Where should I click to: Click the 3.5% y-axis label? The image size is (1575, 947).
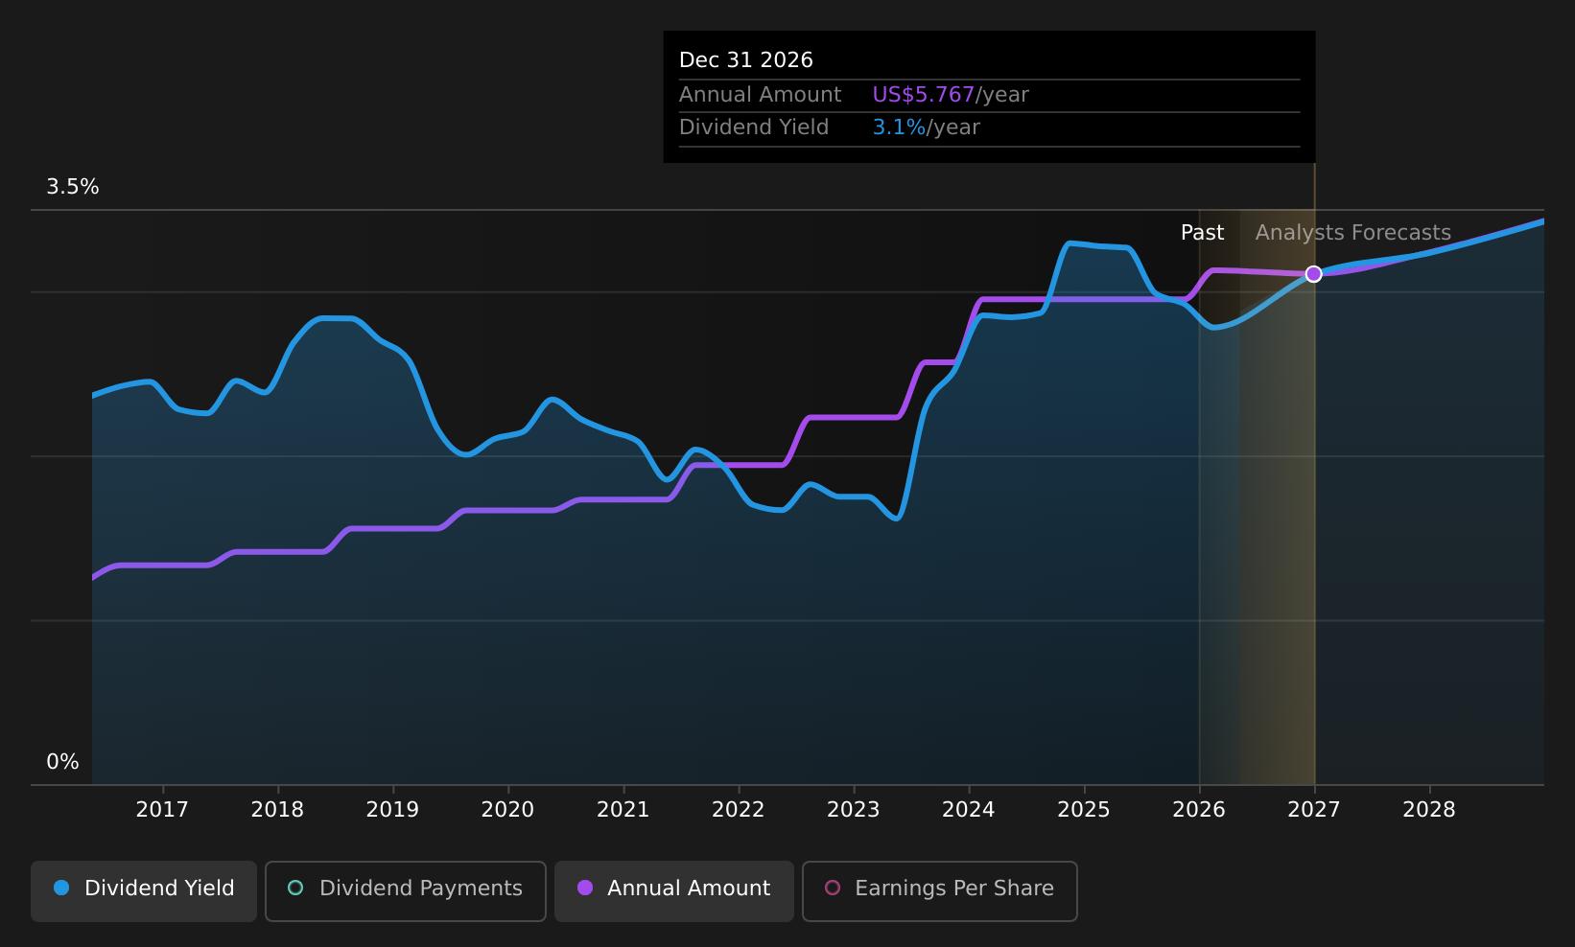tap(73, 187)
